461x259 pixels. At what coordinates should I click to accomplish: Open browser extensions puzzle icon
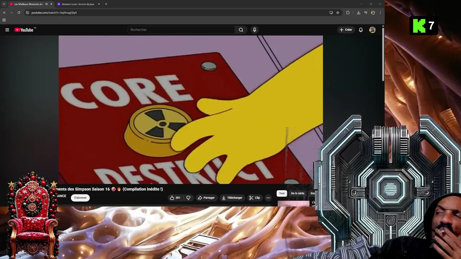348,13
